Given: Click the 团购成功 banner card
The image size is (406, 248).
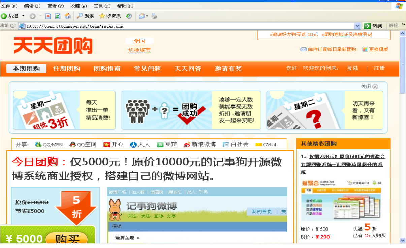Looking at the screenshot, I should pyautogui.click(x=191, y=110).
